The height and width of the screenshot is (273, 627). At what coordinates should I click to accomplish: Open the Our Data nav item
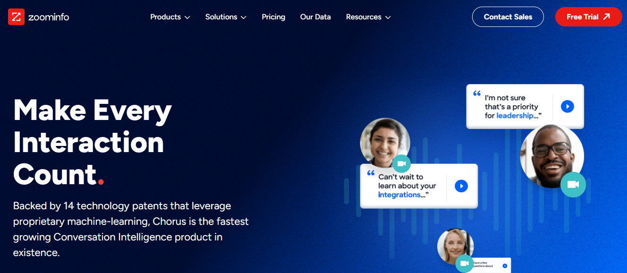point(315,17)
